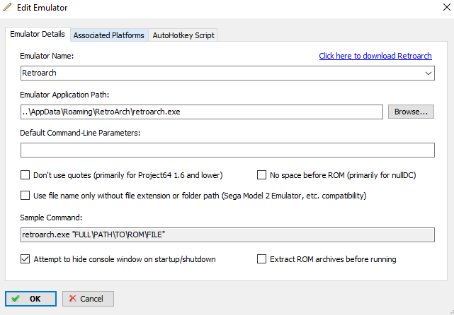The image size is (454, 315).
Task: Enable the Don't use quotes checkbox
Action: click(x=26, y=175)
